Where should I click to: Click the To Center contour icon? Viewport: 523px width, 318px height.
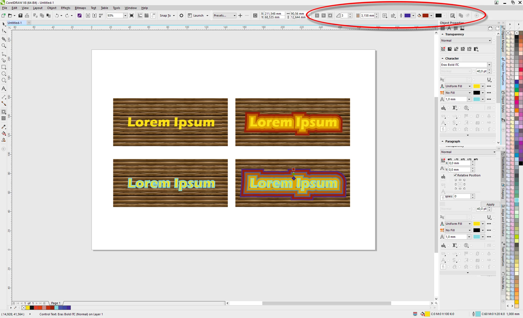317,15
